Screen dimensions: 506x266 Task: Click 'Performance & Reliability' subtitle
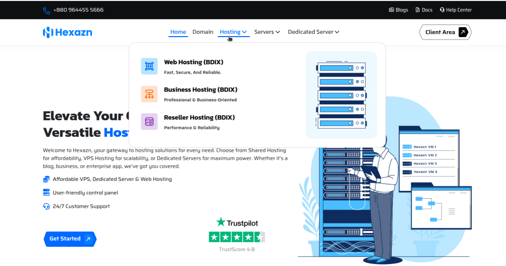192,128
